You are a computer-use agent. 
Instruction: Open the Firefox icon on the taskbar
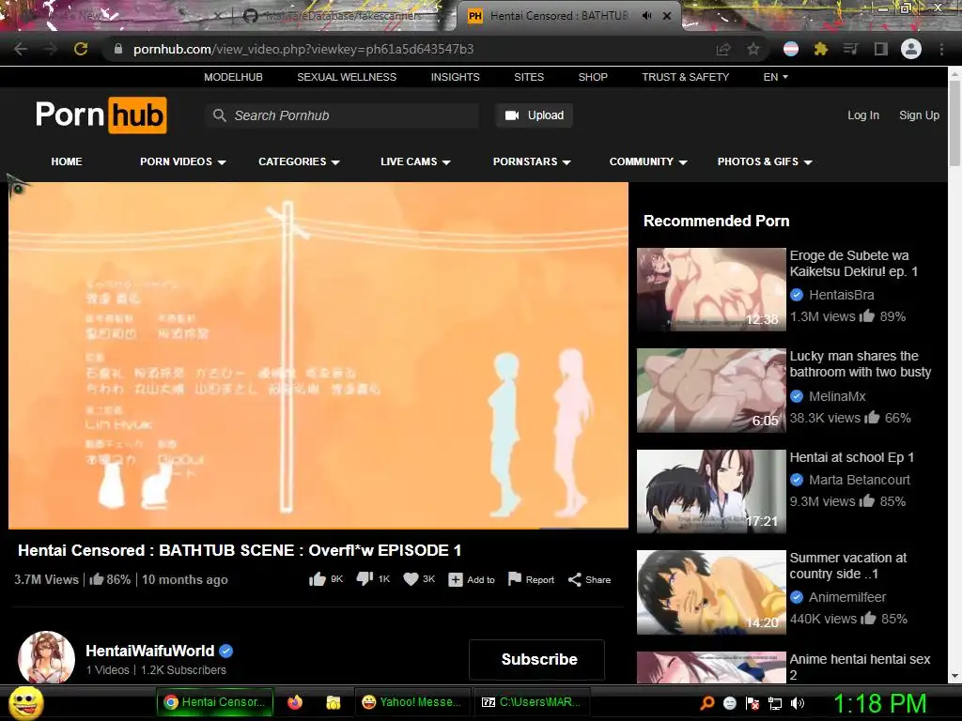point(295,702)
